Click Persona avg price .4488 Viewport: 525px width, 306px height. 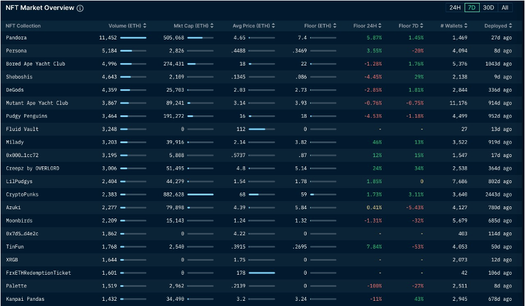pyautogui.click(x=238, y=51)
